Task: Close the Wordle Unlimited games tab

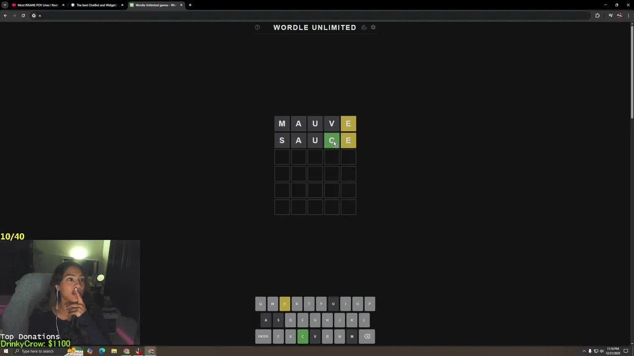Action: click(181, 5)
